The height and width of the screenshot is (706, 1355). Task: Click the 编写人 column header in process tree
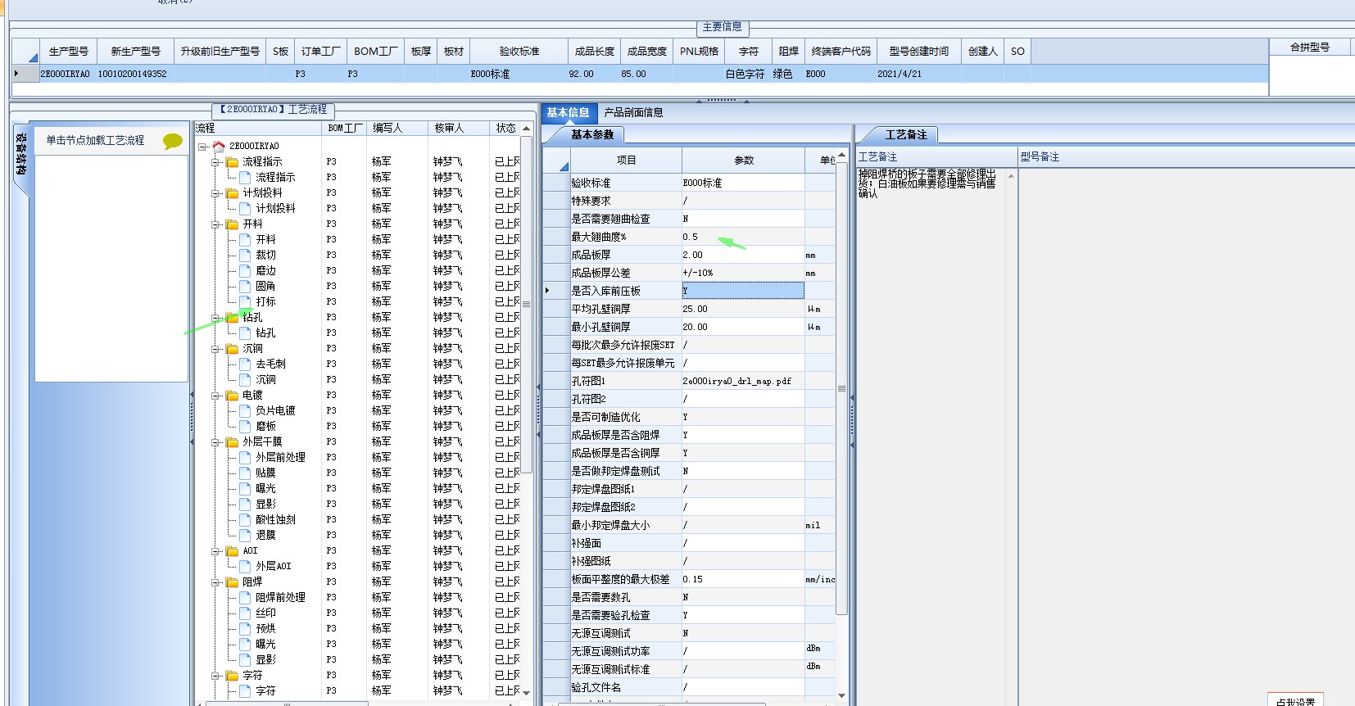pyautogui.click(x=397, y=129)
